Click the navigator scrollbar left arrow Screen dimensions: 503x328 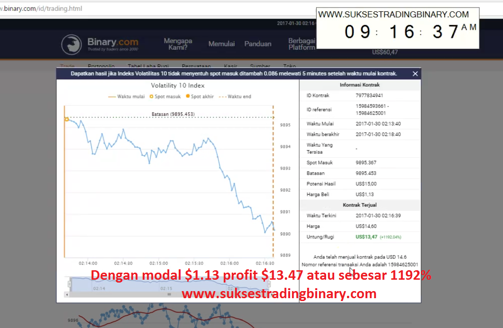coord(67,294)
